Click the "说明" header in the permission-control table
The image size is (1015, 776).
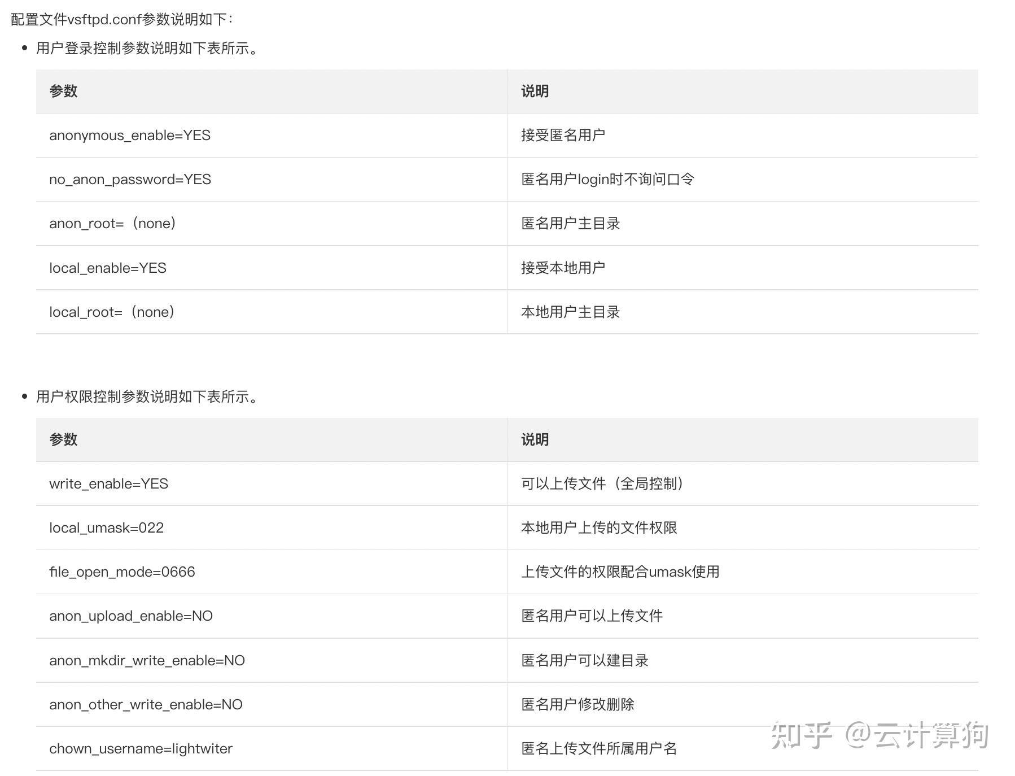click(535, 440)
